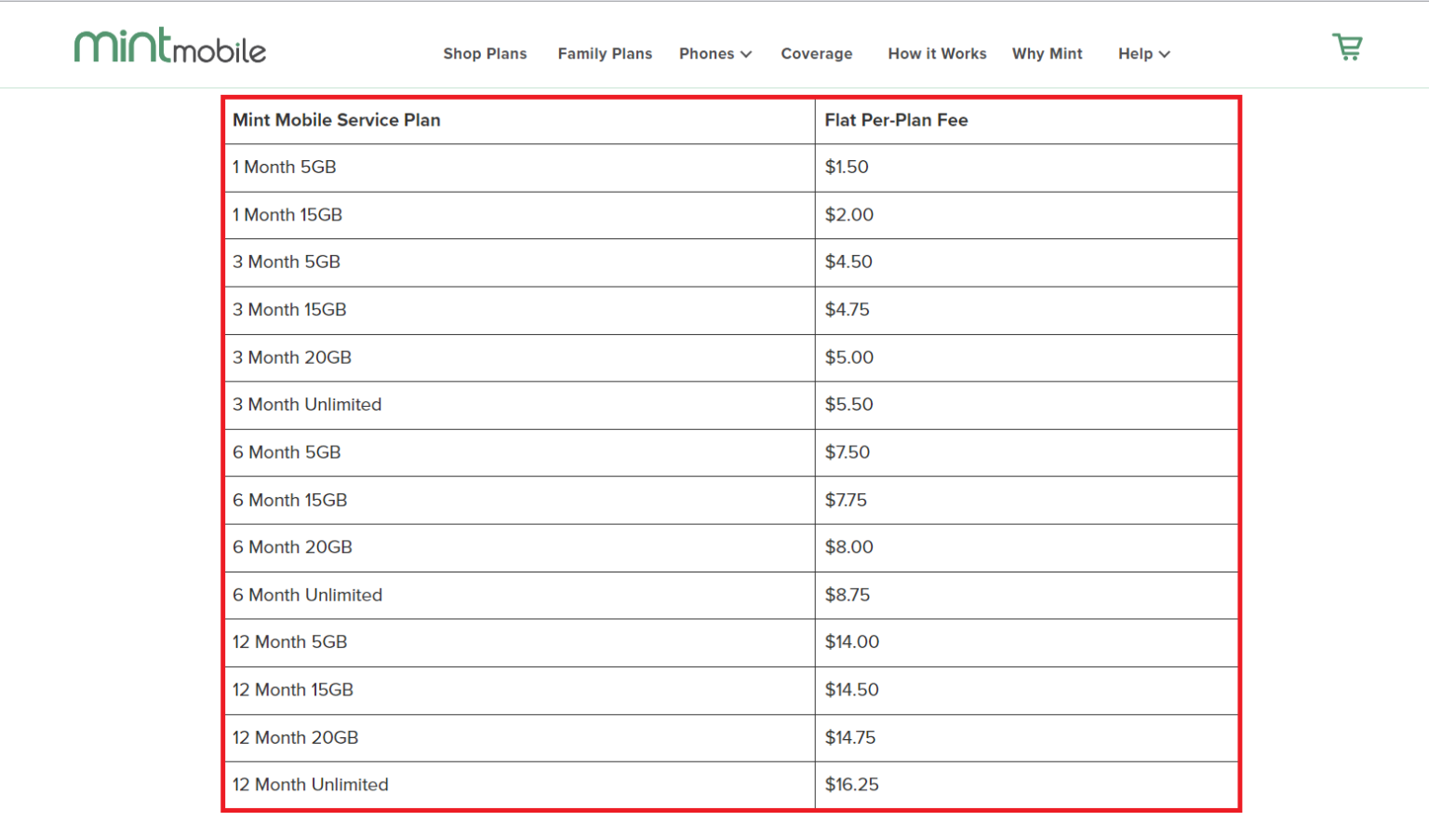
Task: Go to the Coverage page
Action: 816,54
